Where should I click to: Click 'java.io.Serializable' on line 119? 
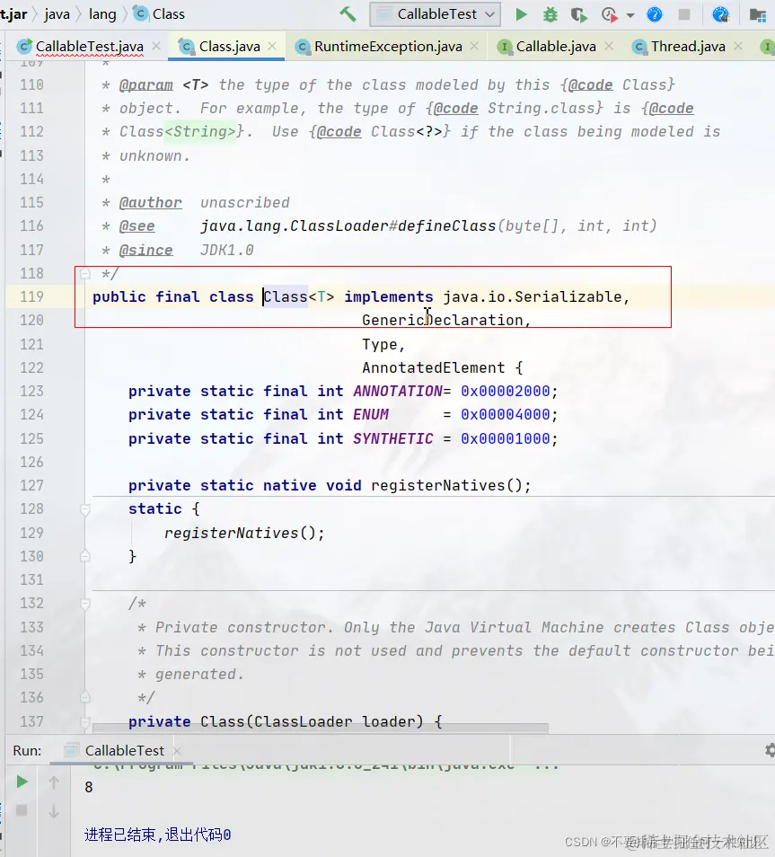(x=533, y=296)
